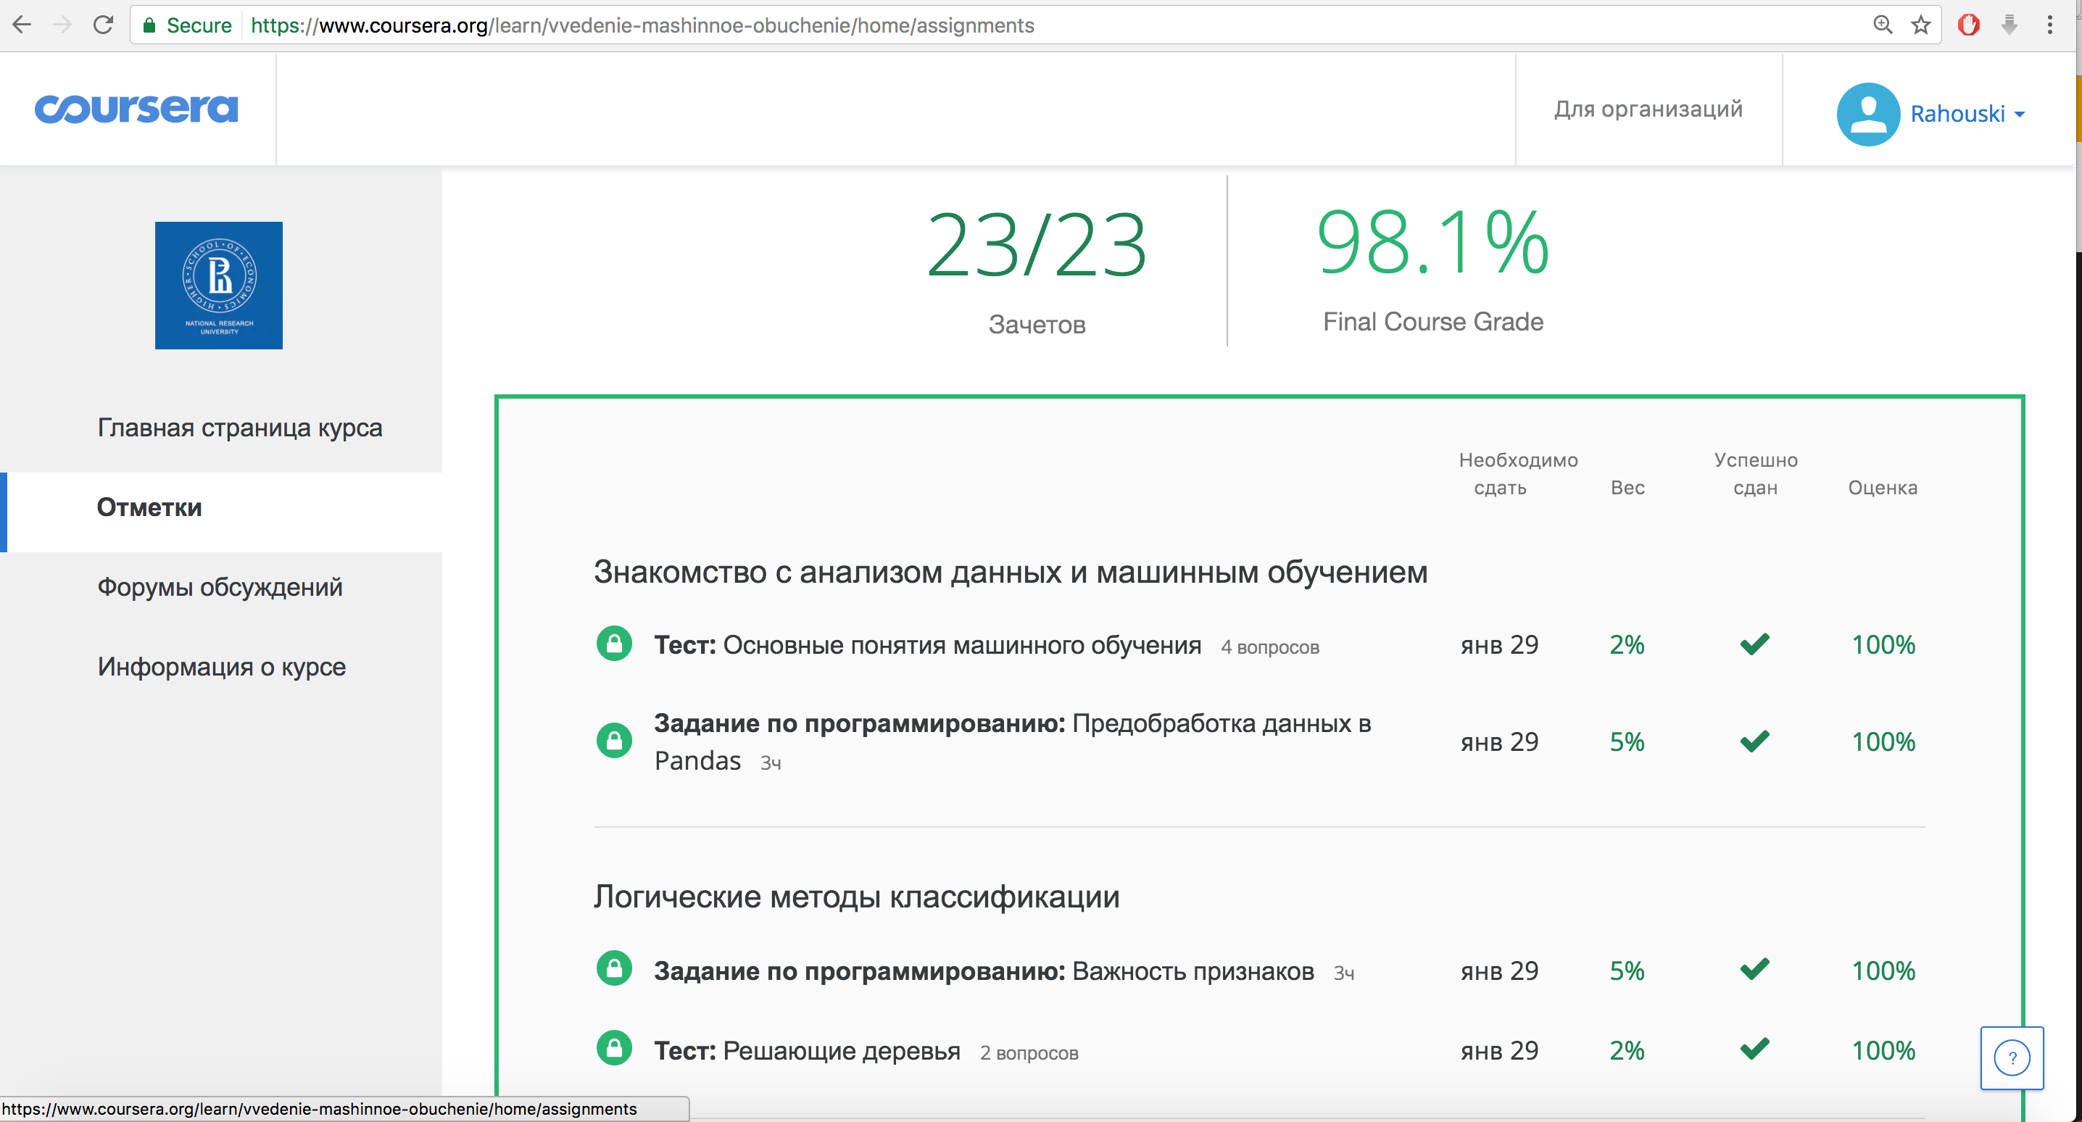Open Главная страница курса in the sidebar
Screen dimensions: 2082x1122
(239, 428)
